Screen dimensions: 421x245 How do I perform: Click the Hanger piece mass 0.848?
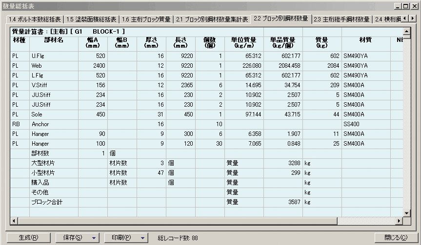click(x=283, y=144)
